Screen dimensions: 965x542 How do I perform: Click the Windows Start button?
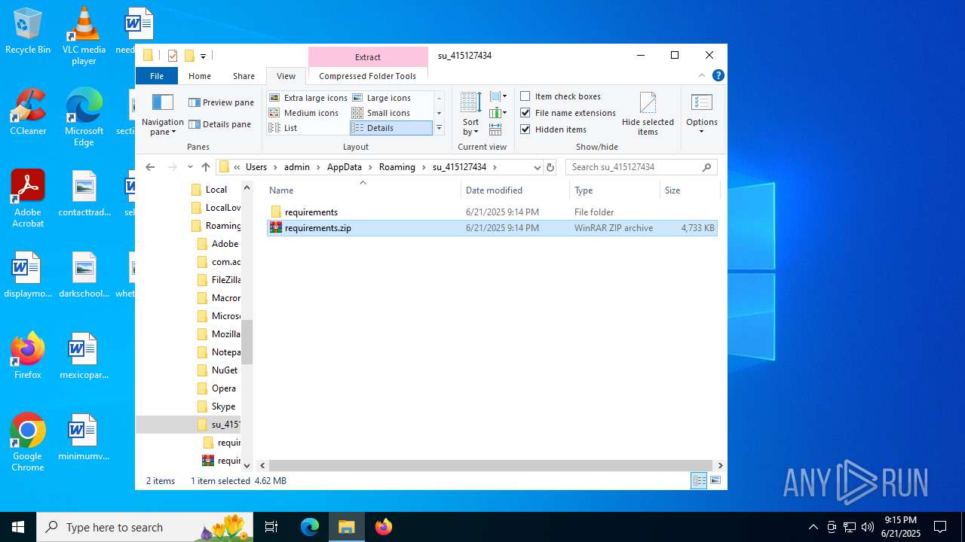[x=18, y=527]
